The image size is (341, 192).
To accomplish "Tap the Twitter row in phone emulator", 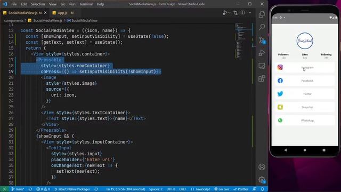I will coord(305,94).
